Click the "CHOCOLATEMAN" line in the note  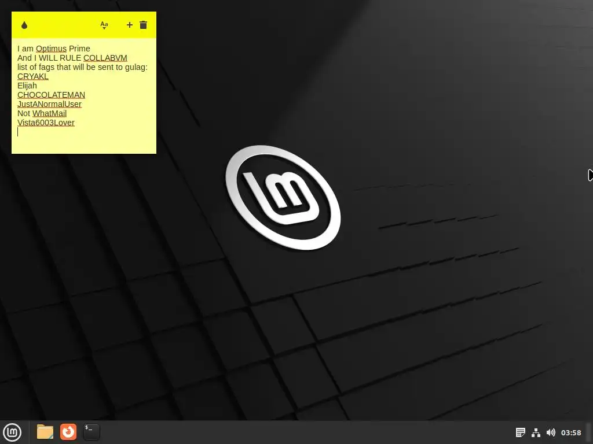coord(51,95)
